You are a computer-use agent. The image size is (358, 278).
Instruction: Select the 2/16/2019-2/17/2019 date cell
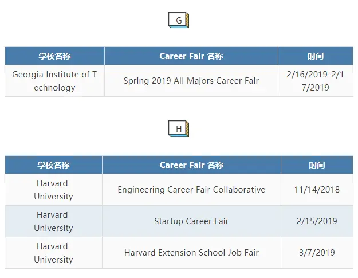(x=316, y=81)
